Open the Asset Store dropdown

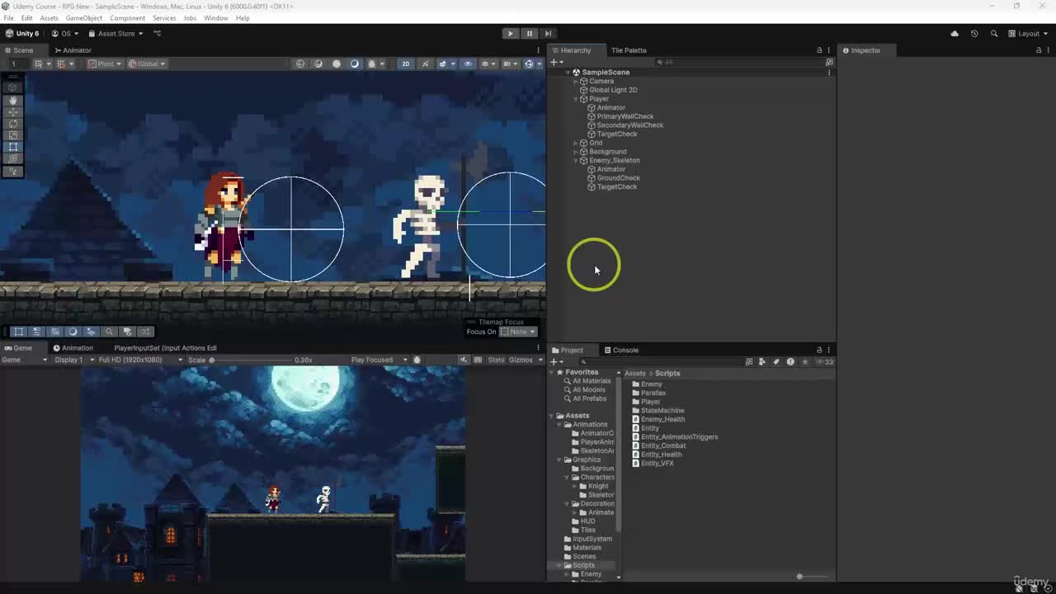click(115, 34)
